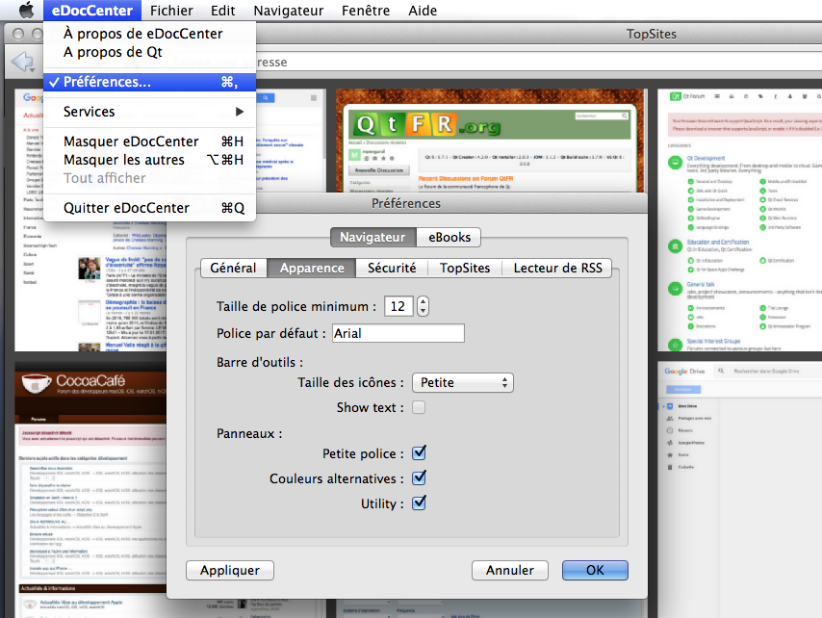The height and width of the screenshot is (618, 822).
Task: Toggle the Couleurs alternatives checkbox
Action: coord(419,478)
